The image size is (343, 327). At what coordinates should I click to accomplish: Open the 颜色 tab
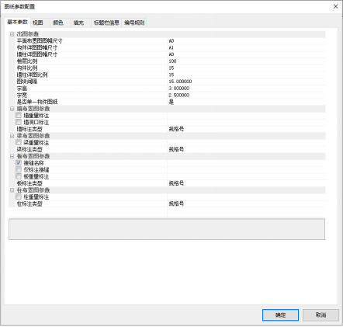pos(58,23)
